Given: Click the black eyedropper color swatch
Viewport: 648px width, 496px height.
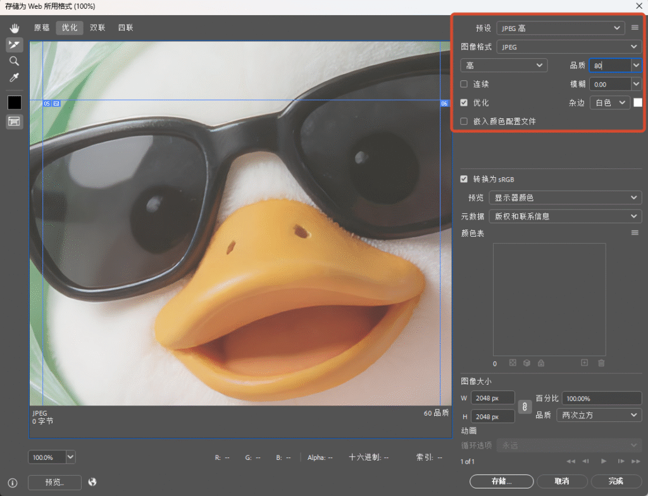Looking at the screenshot, I should click(15, 102).
